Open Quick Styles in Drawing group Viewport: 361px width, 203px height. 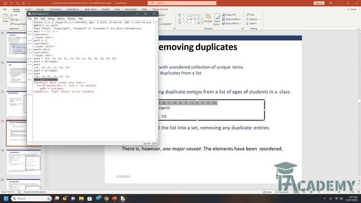pos(217,19)
